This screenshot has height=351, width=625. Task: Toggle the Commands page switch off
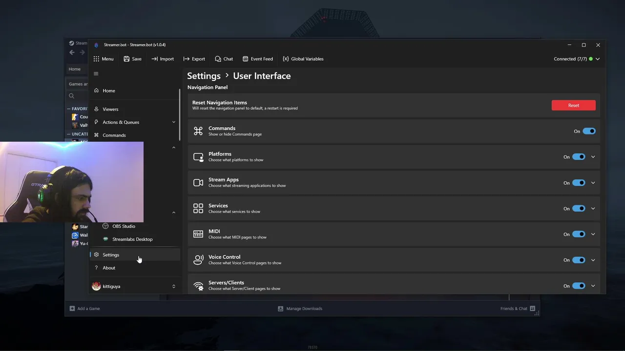click(589, 131)
